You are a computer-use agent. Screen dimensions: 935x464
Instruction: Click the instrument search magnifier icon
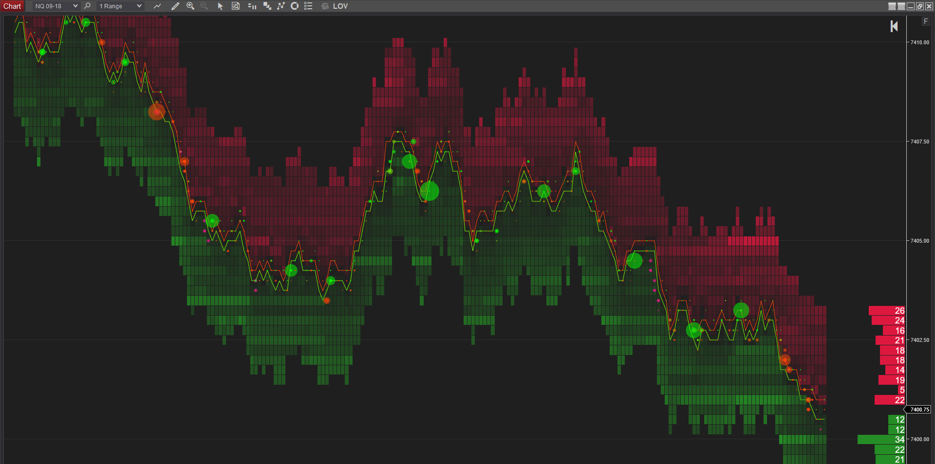click(88, 6)
